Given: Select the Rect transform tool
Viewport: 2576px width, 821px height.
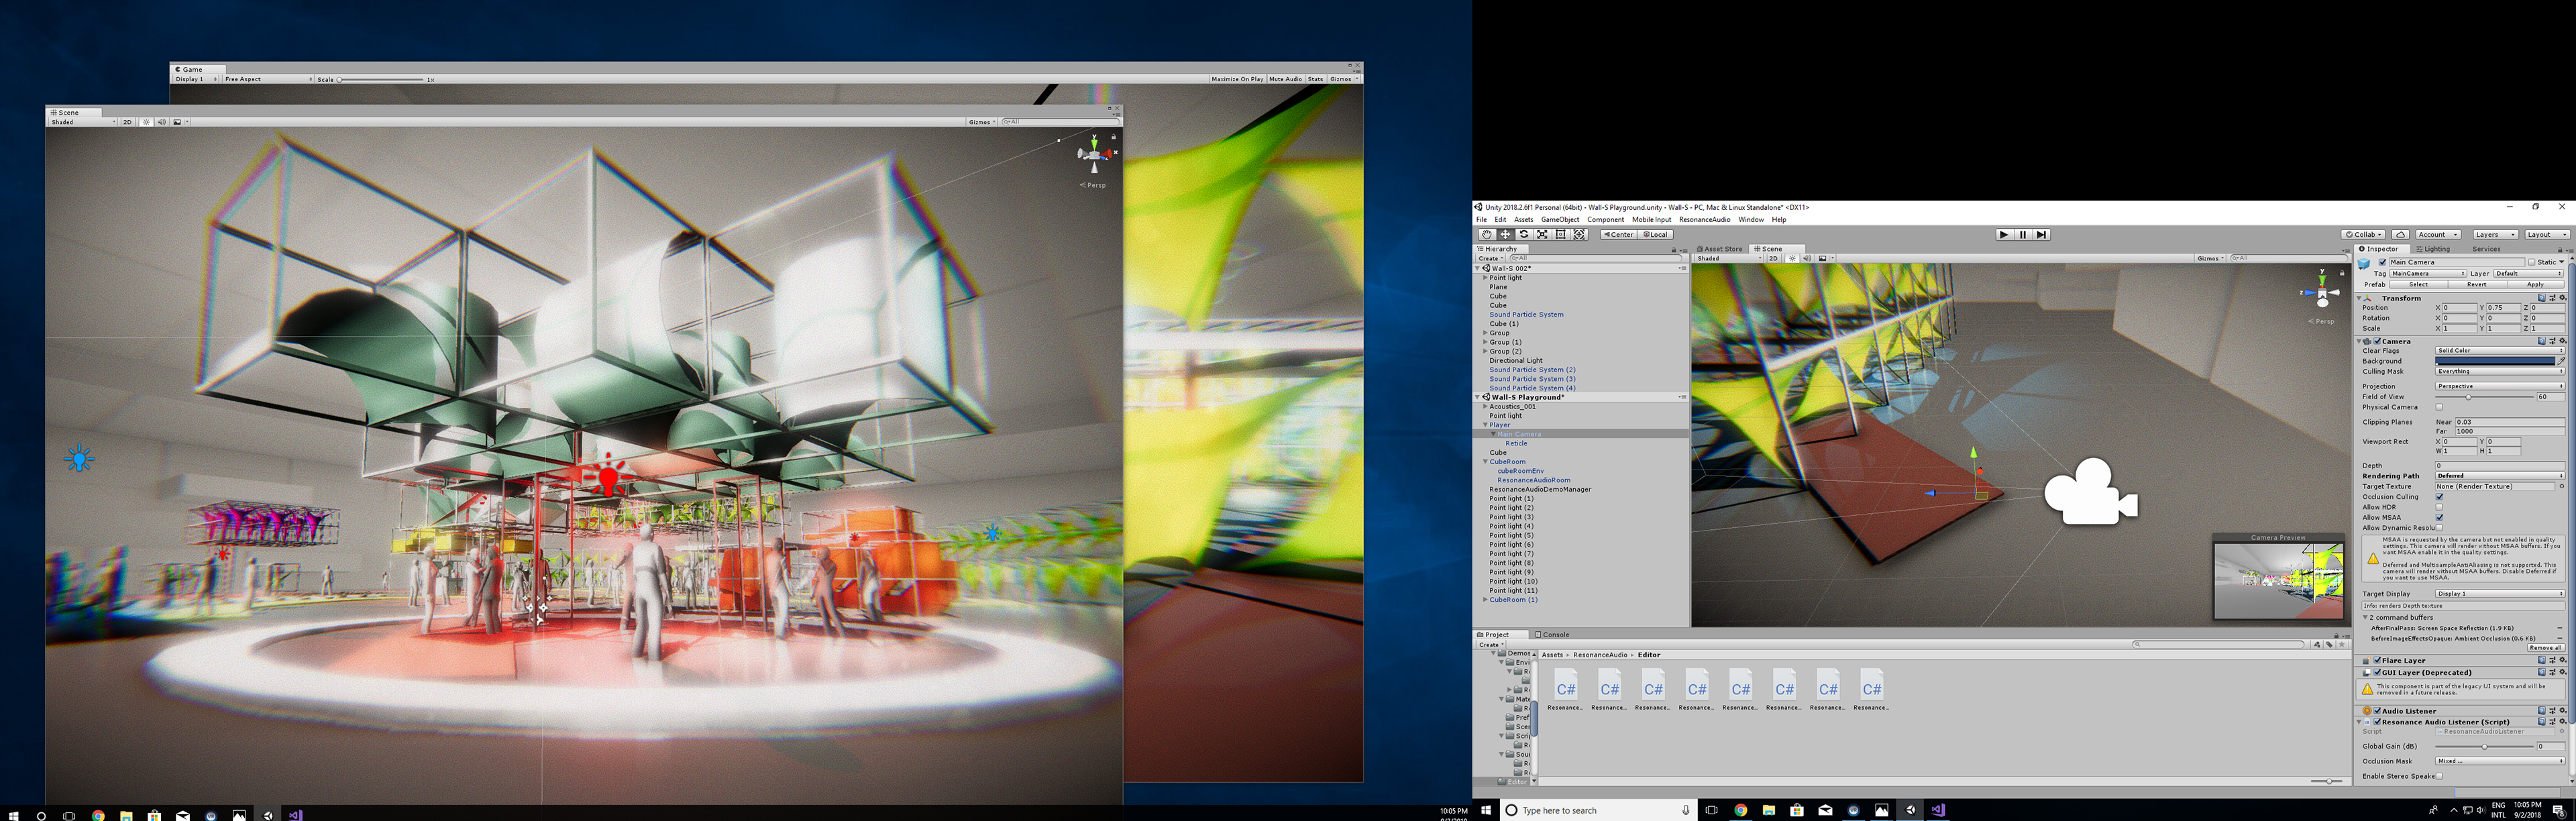Looking at the screenshot, I should 1561,234.
